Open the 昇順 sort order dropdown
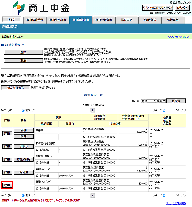192x207 pixels. [x=161, y=101]
